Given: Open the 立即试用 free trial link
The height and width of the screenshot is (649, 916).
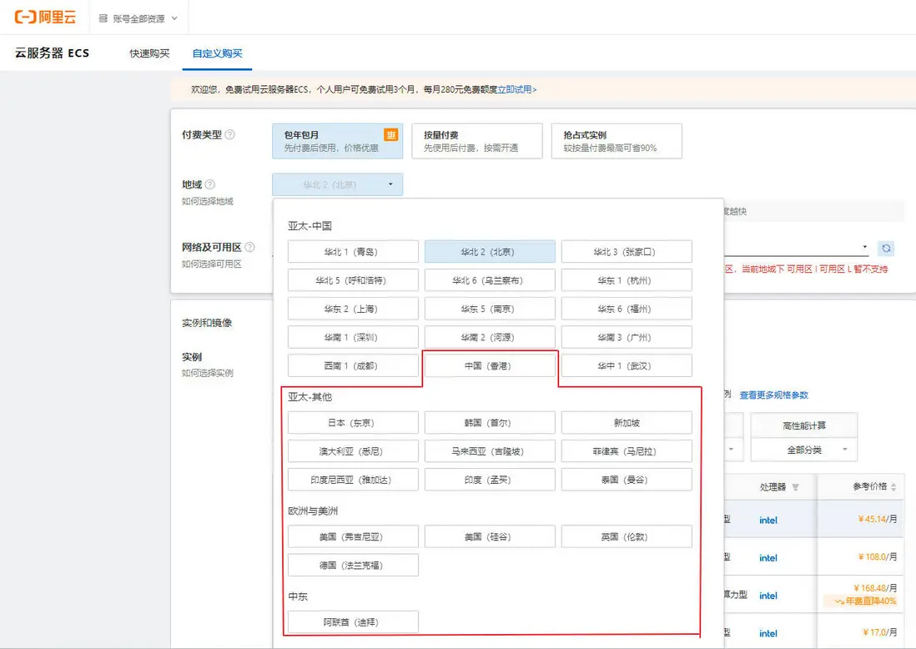Looking at the screenshot, I should coord(516,89).
